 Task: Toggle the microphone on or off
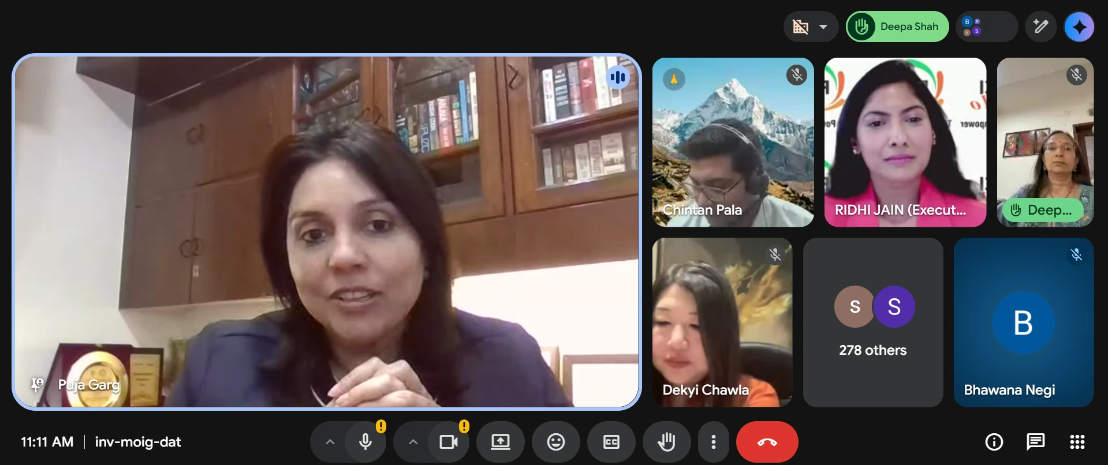coord(365,442)
